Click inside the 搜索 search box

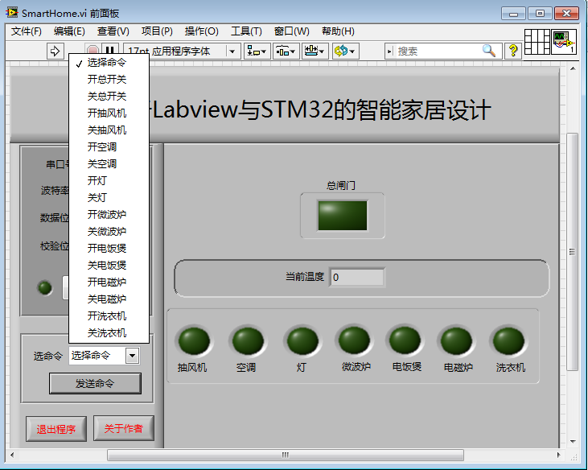[x=438, y=51]
